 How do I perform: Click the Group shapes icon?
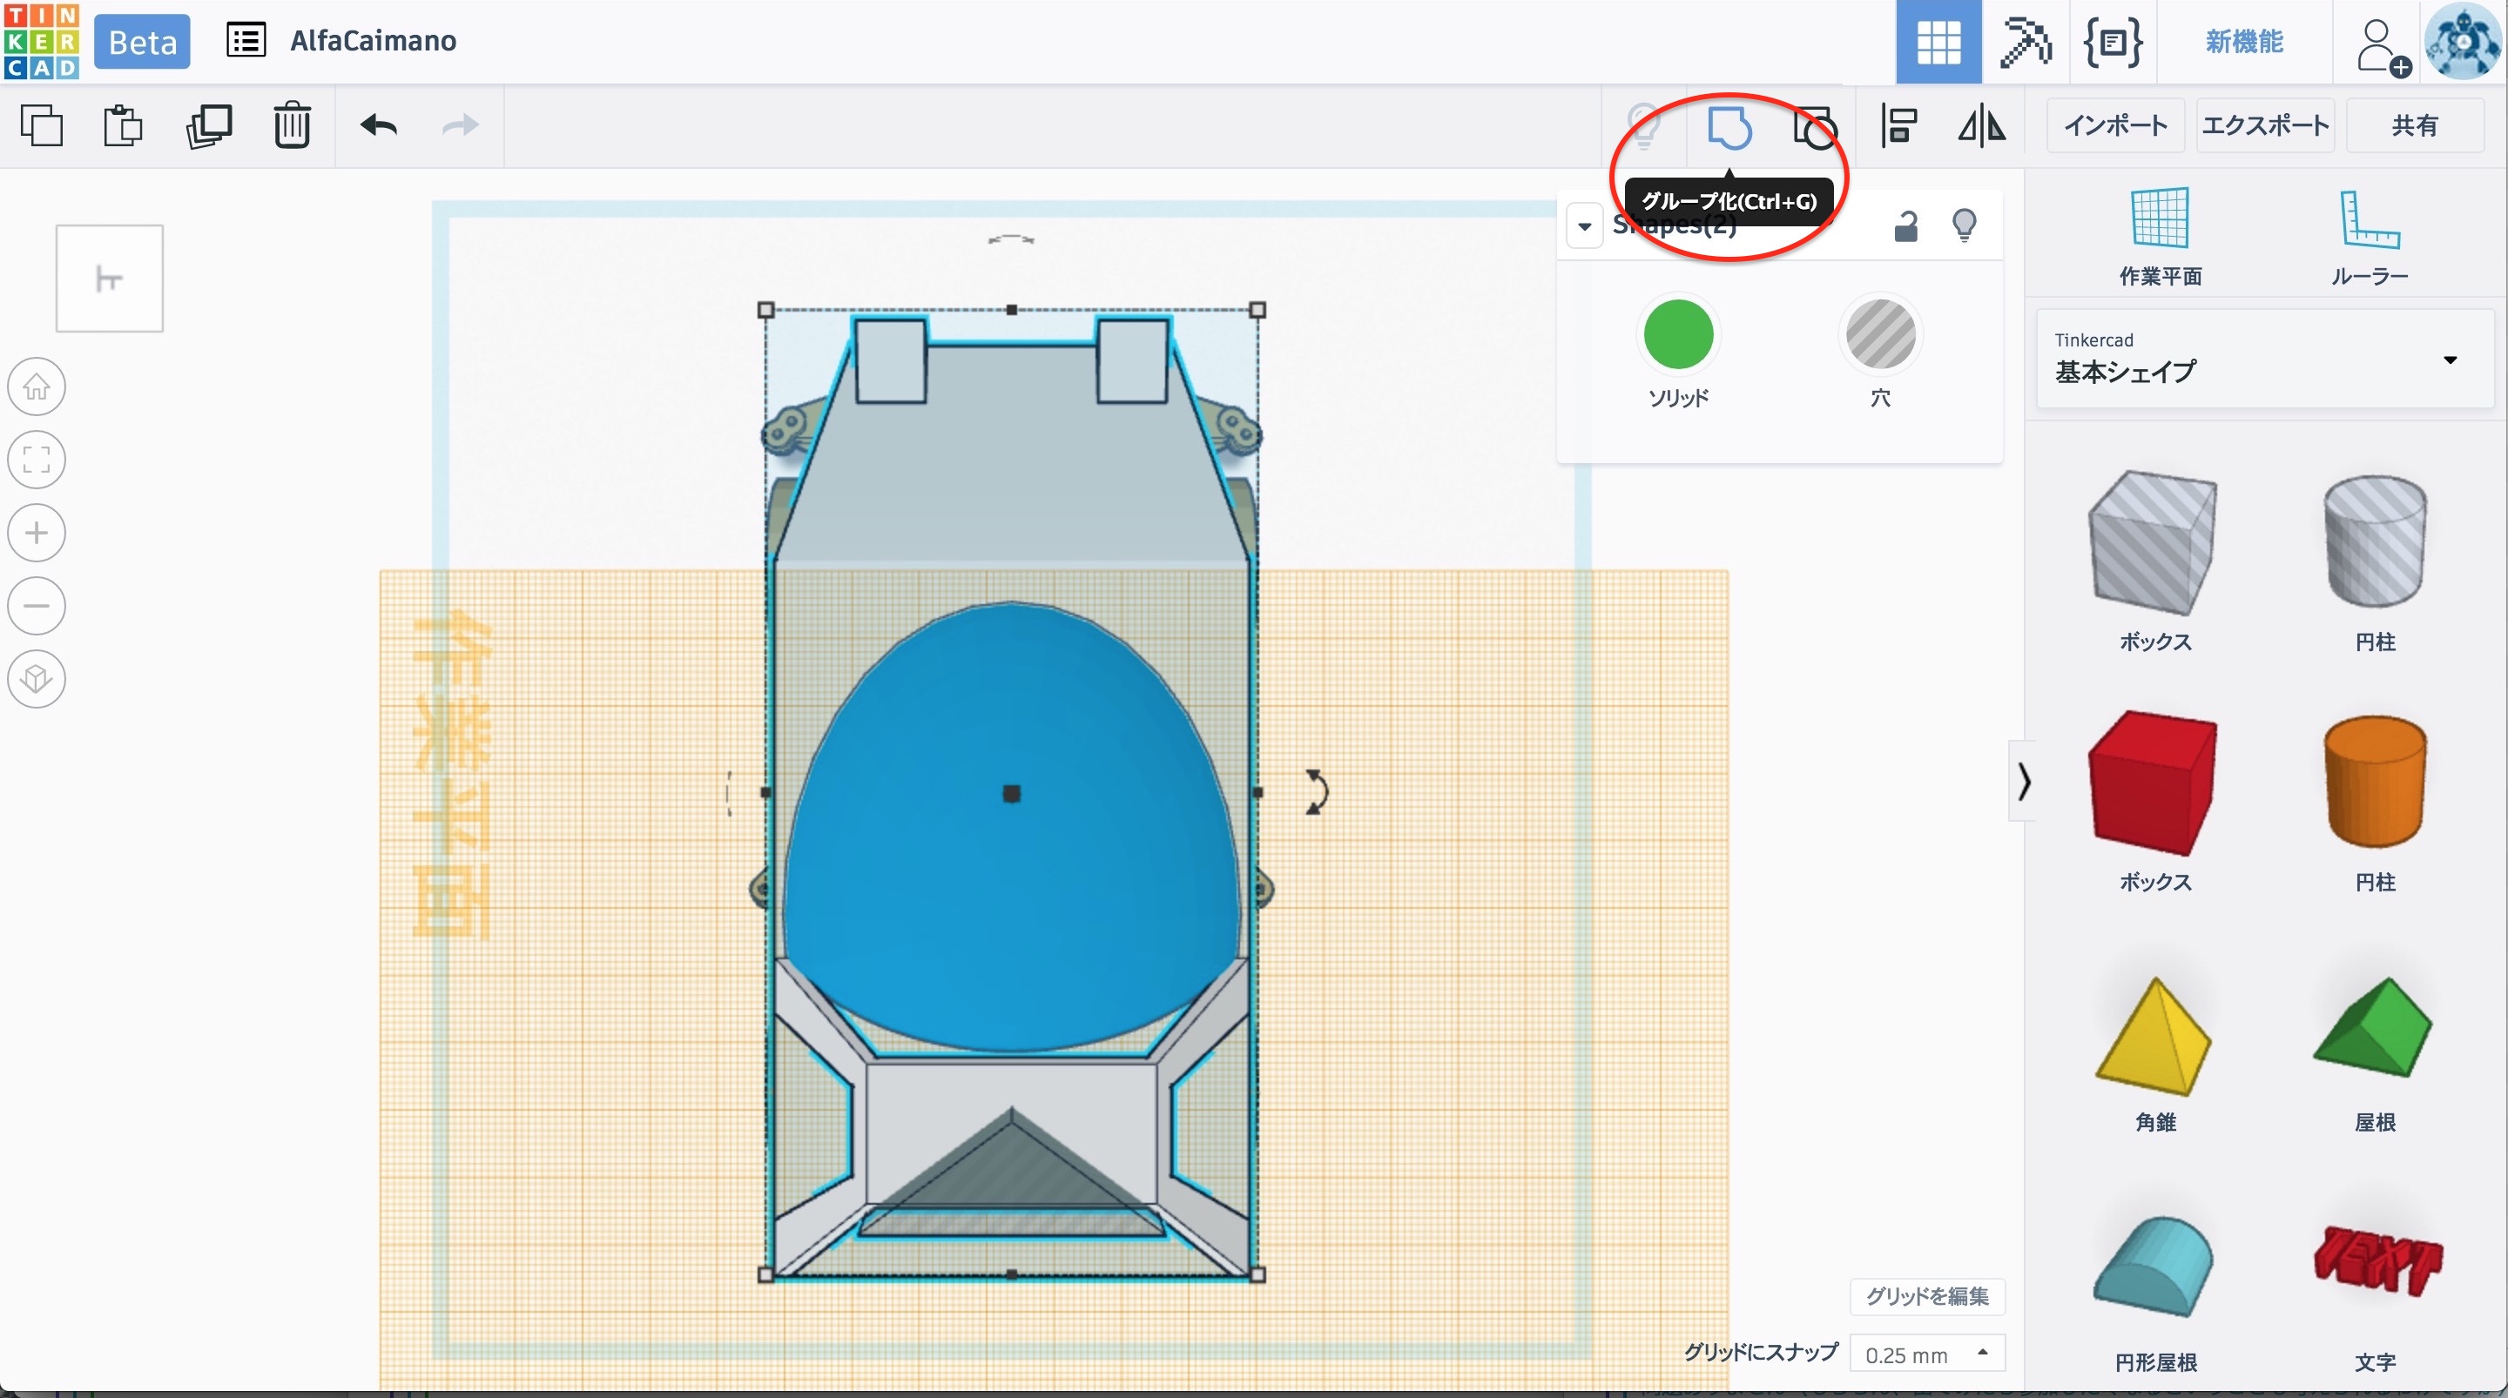pos(1729,126)
